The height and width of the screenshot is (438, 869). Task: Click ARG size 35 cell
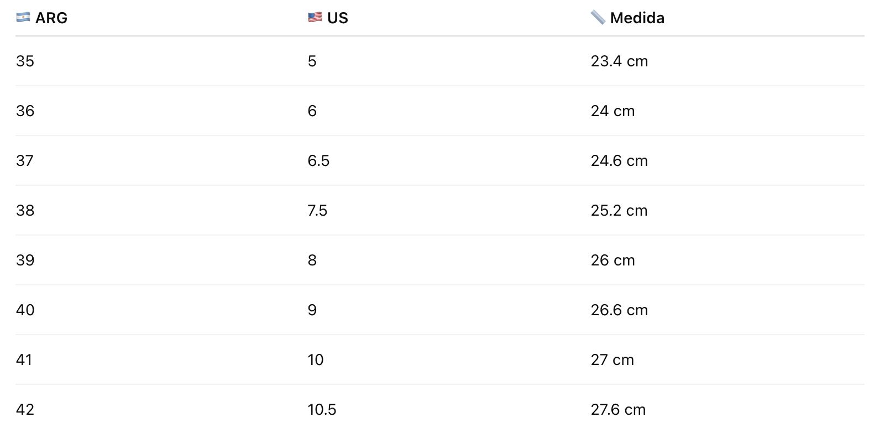point(25,61)
